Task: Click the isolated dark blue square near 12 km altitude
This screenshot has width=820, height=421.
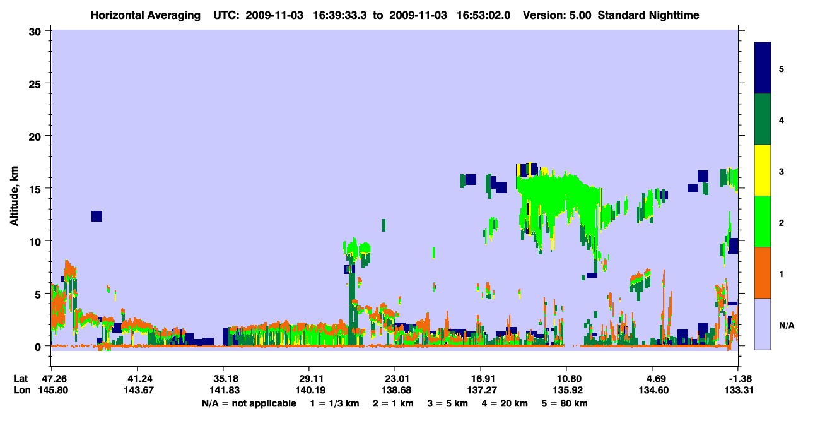Action: 97,216
